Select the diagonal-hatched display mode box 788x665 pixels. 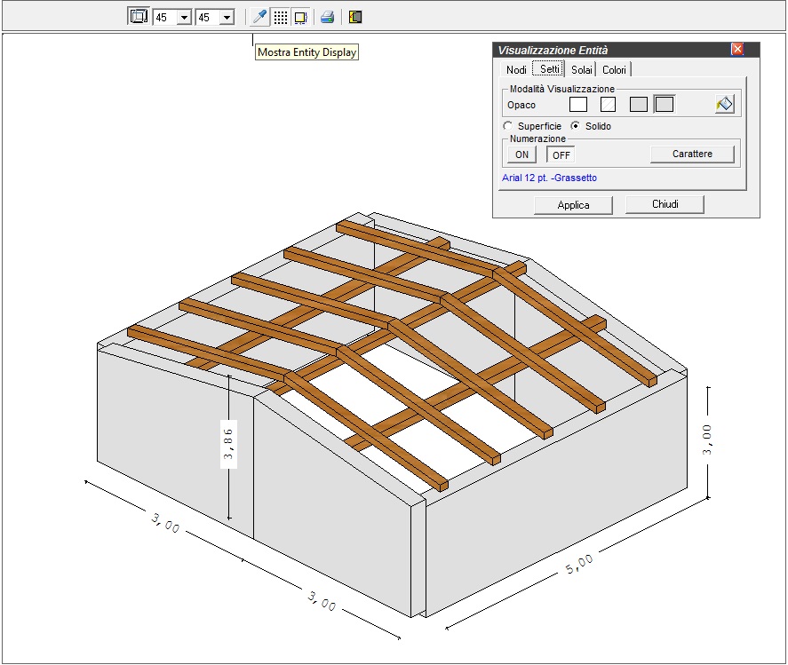[608, 105]
